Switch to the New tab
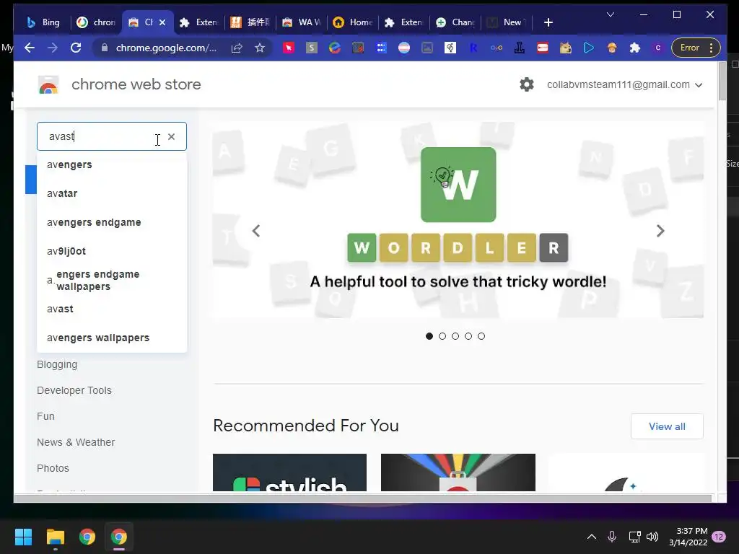Viewport: 739px width, 554px height. pos(507,22)
